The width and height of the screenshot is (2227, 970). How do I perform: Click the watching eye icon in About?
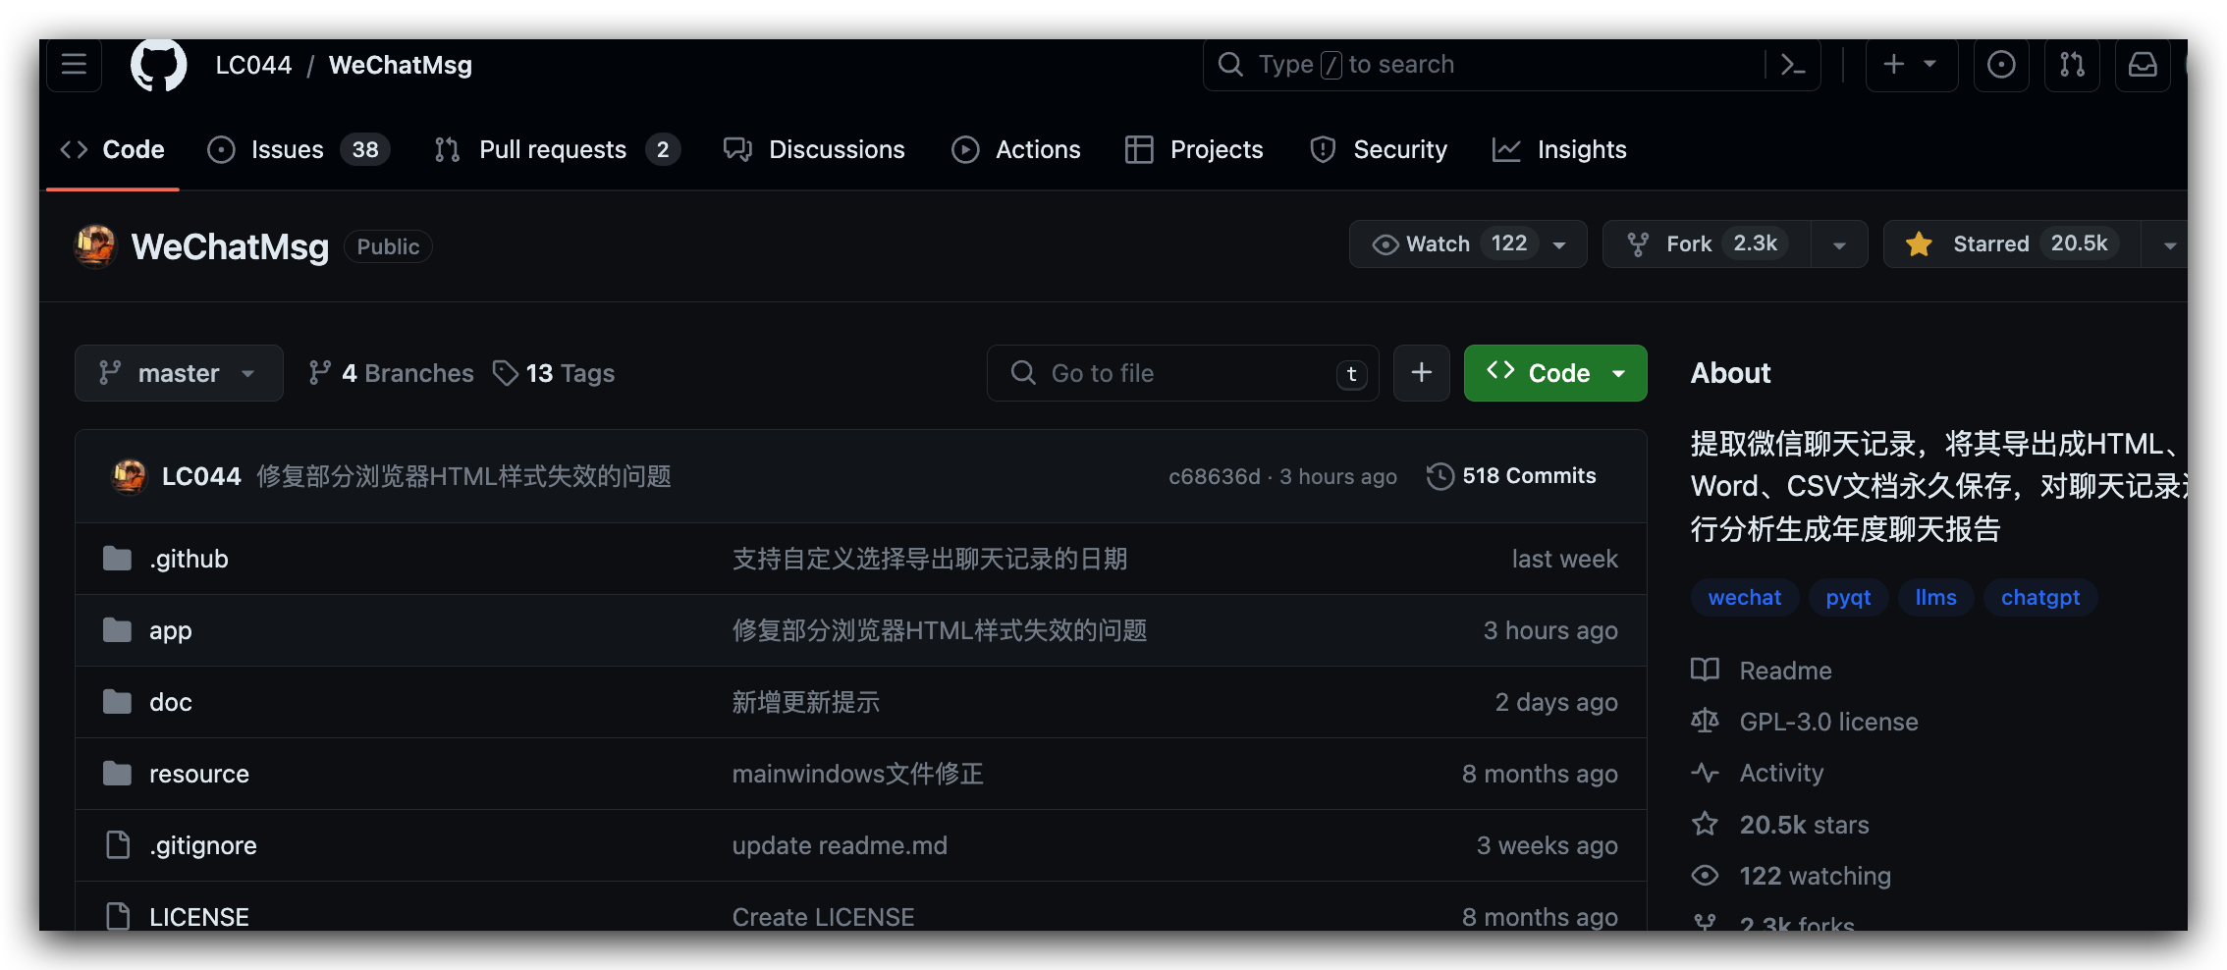tap(1706, 876)
